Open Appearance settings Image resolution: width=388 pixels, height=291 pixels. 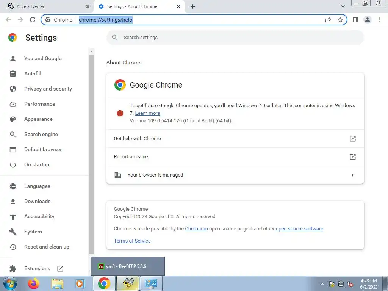point(38,119)
